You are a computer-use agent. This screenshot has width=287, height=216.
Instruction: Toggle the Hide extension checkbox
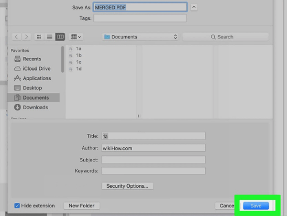(17, 205)
